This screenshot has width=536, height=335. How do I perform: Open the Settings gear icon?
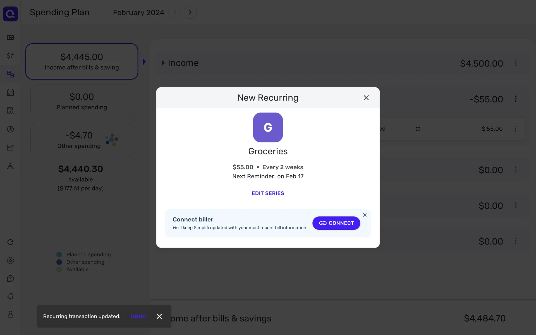pyautogui.click(x=10, y=260)
